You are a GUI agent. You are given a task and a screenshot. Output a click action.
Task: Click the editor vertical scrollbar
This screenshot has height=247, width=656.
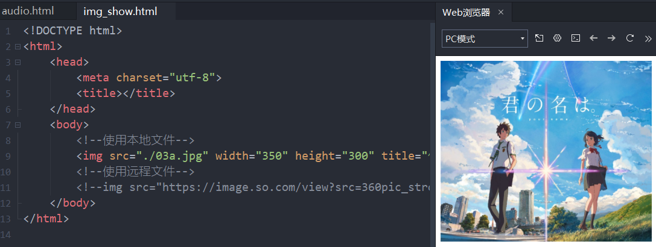[433, 134]
